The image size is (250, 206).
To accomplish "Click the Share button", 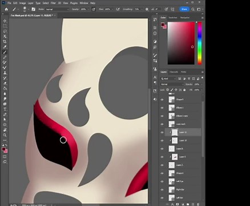I will click(184, 9).
